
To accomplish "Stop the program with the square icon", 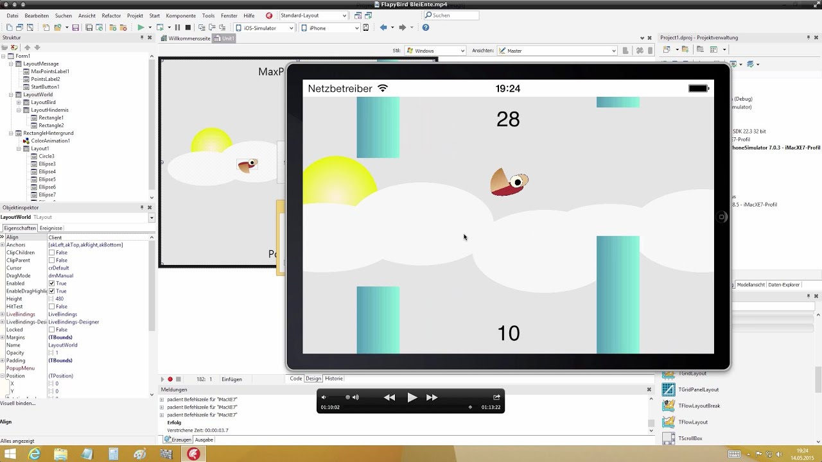I will pos(188,28).
